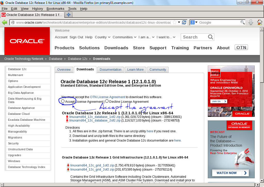Click the bookmark star icon
This screenshot has width=264, height=187.
pyautogui.click(x=175, y=22)
